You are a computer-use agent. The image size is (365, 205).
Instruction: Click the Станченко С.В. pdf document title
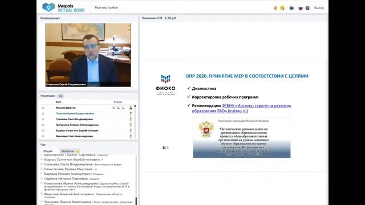[159, 18]
